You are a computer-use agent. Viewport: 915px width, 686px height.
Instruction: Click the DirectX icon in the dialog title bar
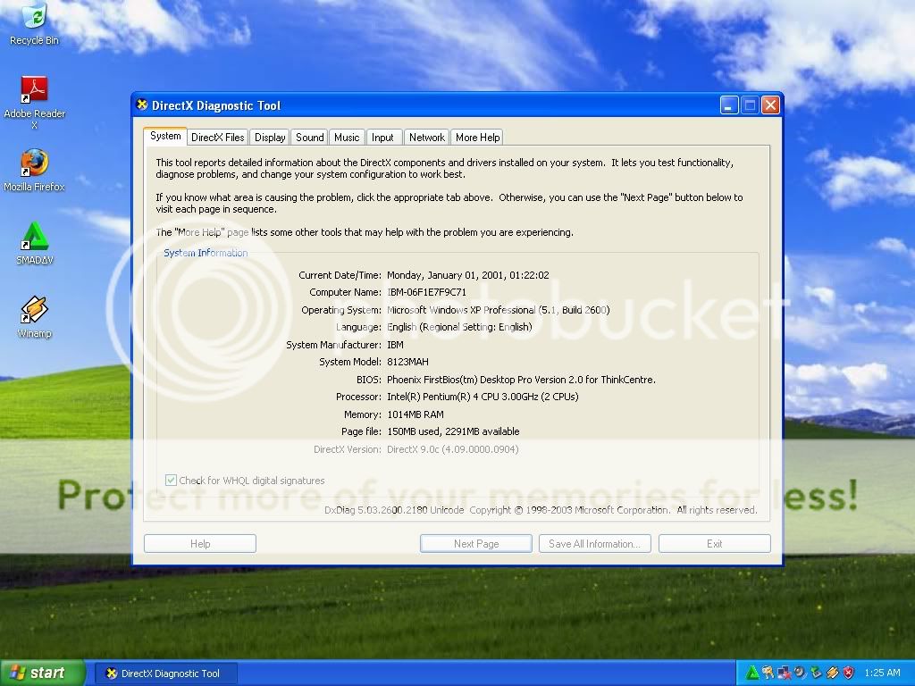point(142,105)
